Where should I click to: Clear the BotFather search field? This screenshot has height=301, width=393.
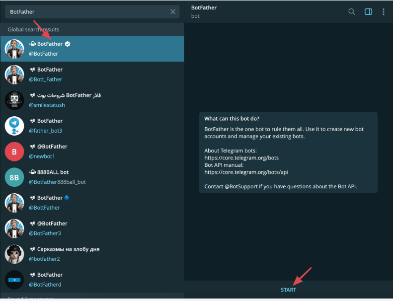coord(173,12)
